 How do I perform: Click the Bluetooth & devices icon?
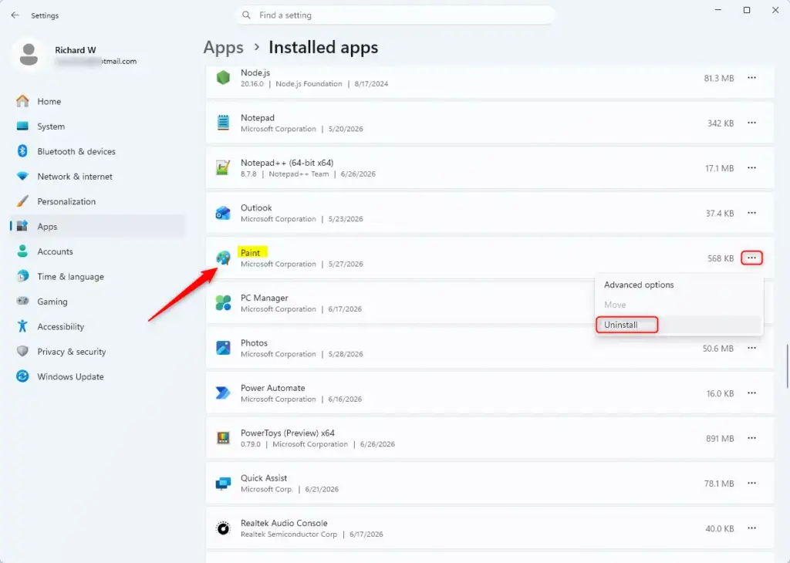[22, 151]
